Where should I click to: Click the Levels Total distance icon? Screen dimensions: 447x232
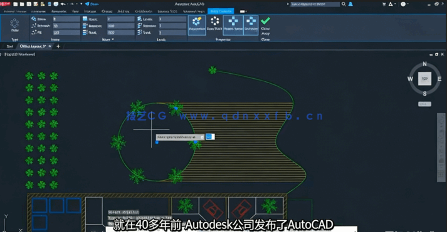coord(139,33)
